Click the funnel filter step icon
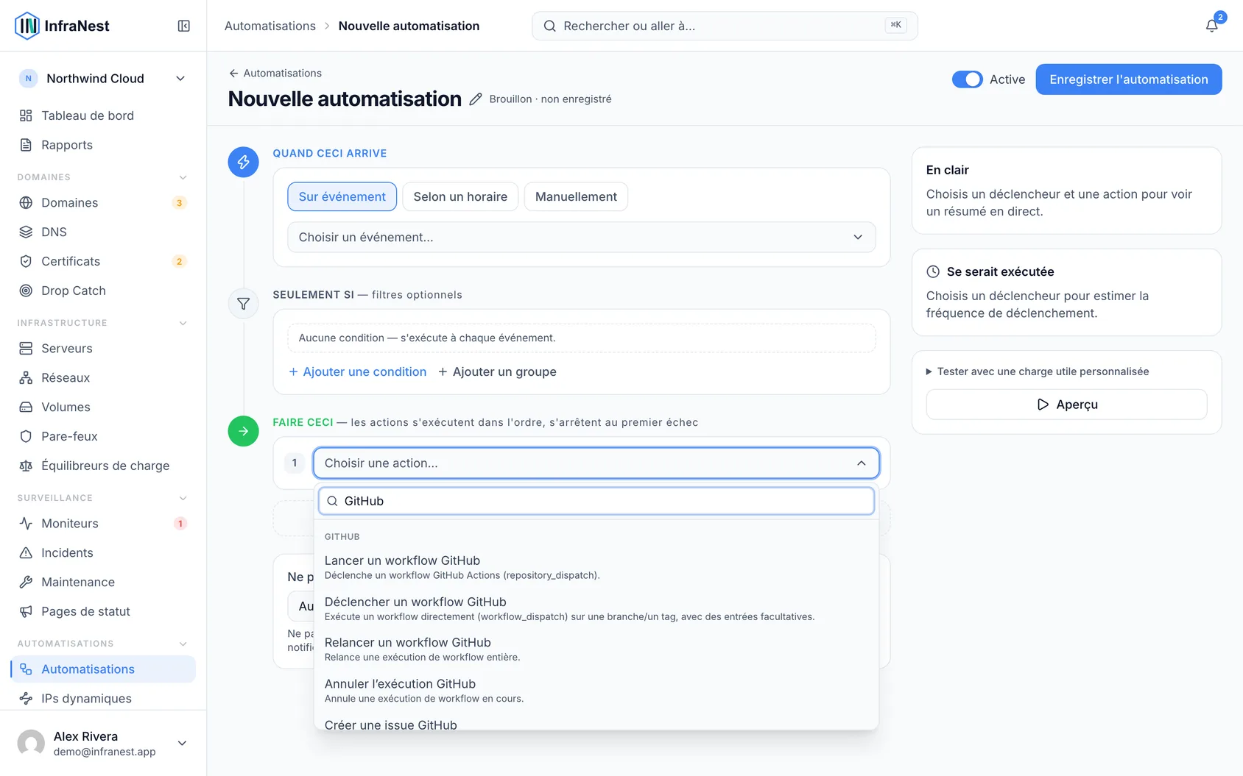The height and width of the screenshot is (776, 1243). click(243, 304)
